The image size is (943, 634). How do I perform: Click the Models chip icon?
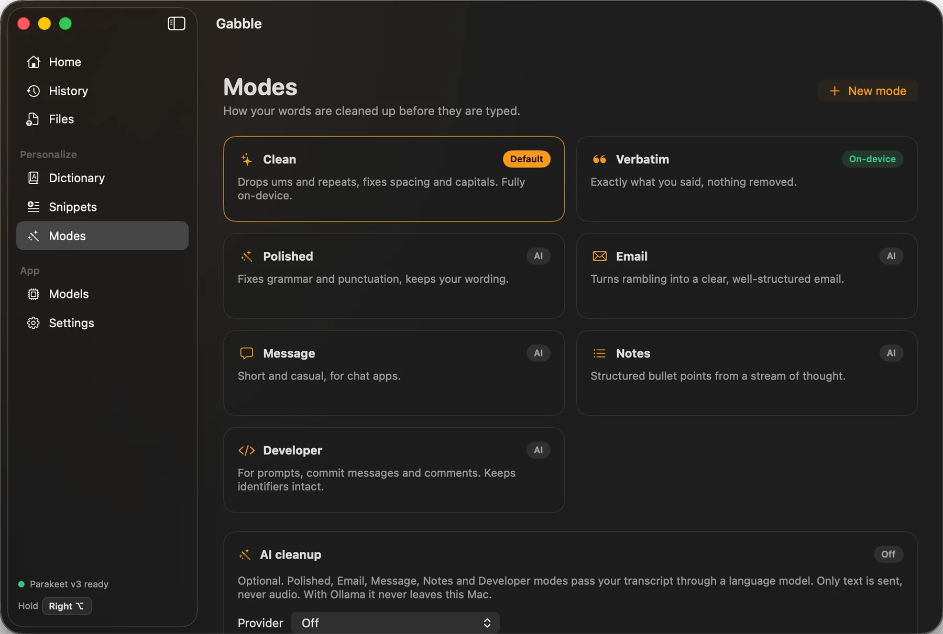click(34, 294)
